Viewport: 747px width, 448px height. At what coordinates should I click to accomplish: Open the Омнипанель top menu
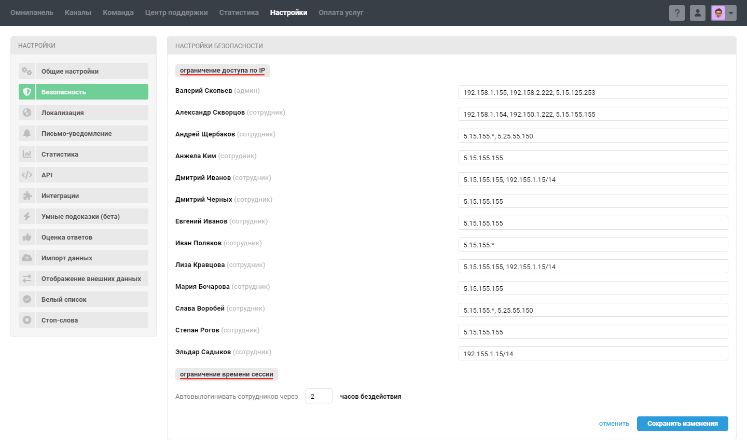click(32, 12)
